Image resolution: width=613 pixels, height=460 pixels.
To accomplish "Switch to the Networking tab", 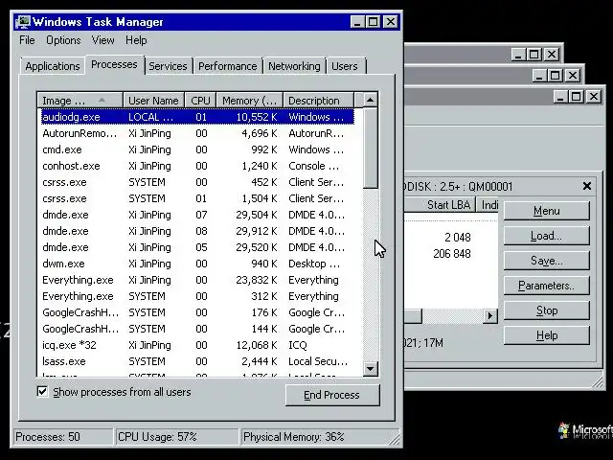I will [294, 66].
